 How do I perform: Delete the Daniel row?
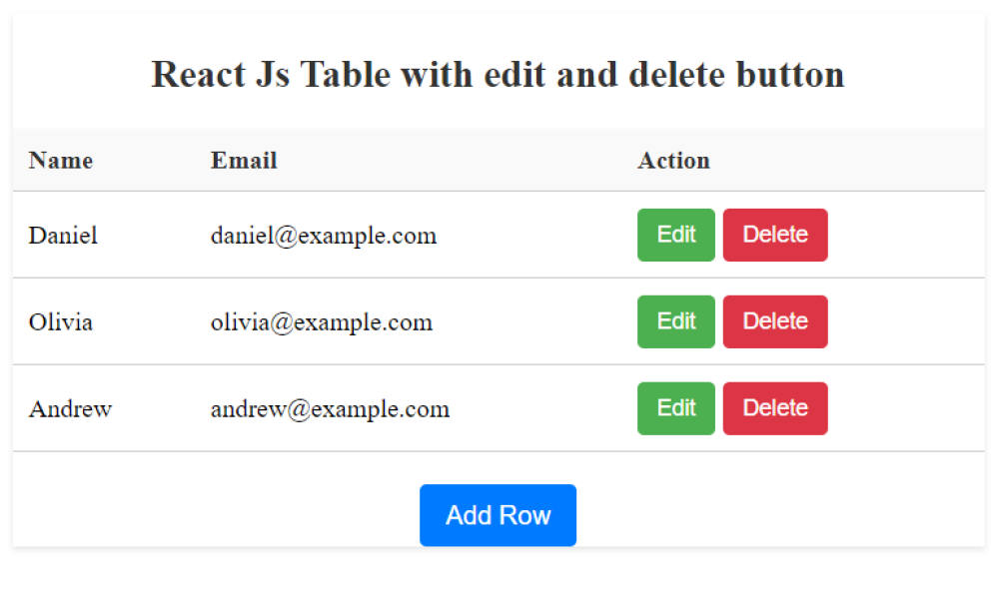(x=775, y=235)
